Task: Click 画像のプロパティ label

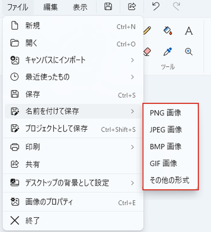Action: click(x=49, y=202)
